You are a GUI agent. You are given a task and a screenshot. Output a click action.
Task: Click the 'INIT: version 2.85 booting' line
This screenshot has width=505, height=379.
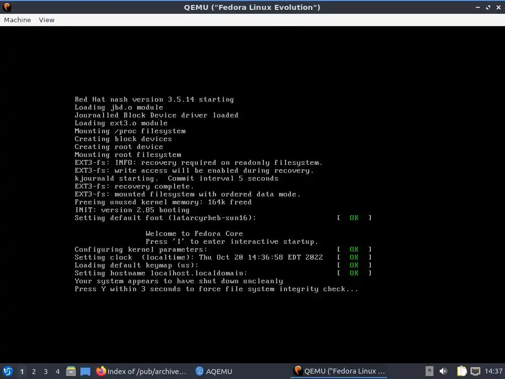(132, 210)
